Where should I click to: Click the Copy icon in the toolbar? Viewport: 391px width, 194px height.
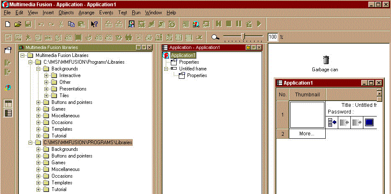(71, 24)
